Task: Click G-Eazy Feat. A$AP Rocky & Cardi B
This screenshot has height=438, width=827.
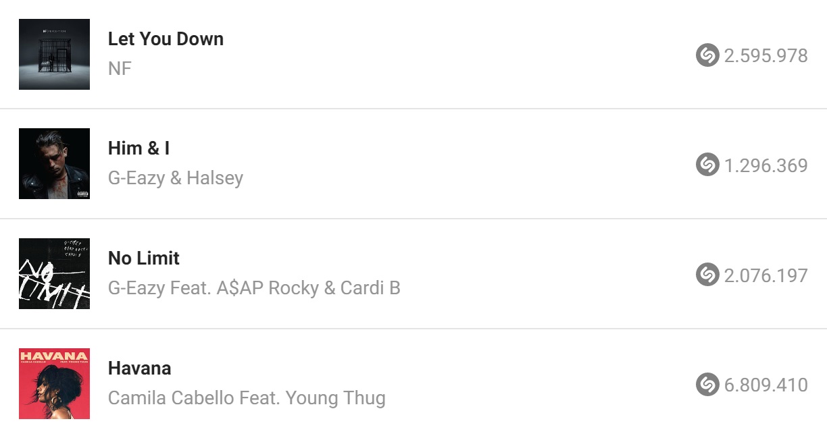Action: pyautogui.click(x=254, y=288)
